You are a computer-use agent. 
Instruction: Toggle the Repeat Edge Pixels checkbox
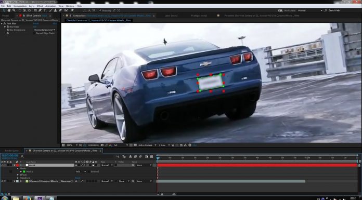coord(35,33)
